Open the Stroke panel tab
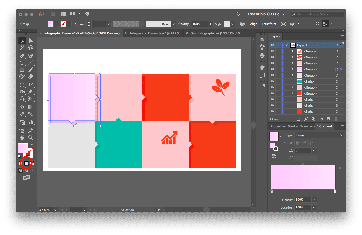Image resolution: width=362 pixels, height=235 pixels. point(293,126)
